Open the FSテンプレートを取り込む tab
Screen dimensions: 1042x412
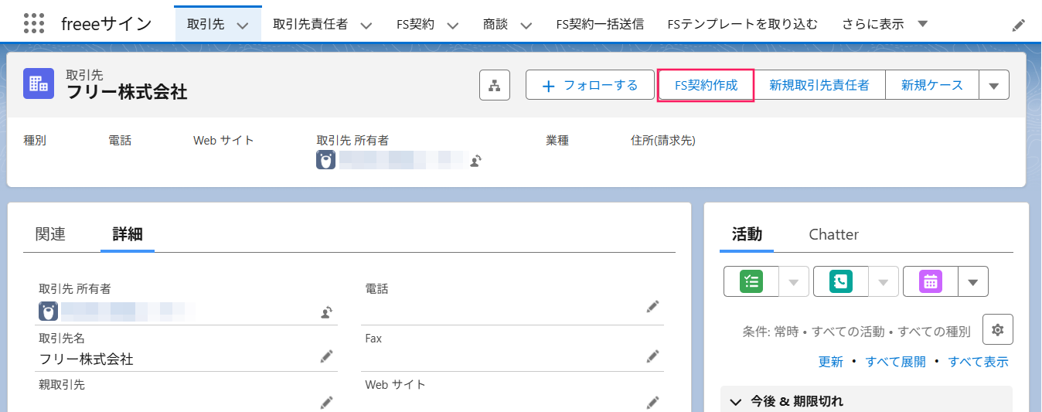(742, 24)
